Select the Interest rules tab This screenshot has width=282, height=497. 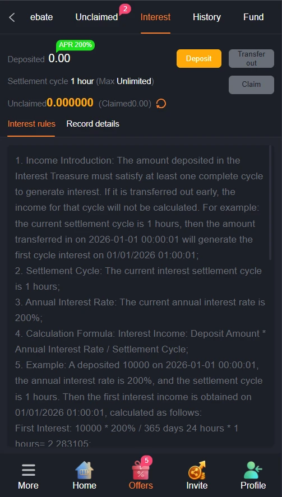(x=31, y=124)
